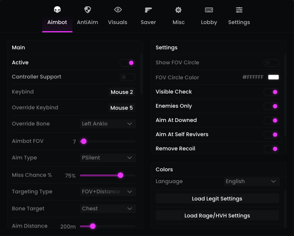The image size is (294, 236).
Task: Enable Controller Support switch
Action: 127,77
